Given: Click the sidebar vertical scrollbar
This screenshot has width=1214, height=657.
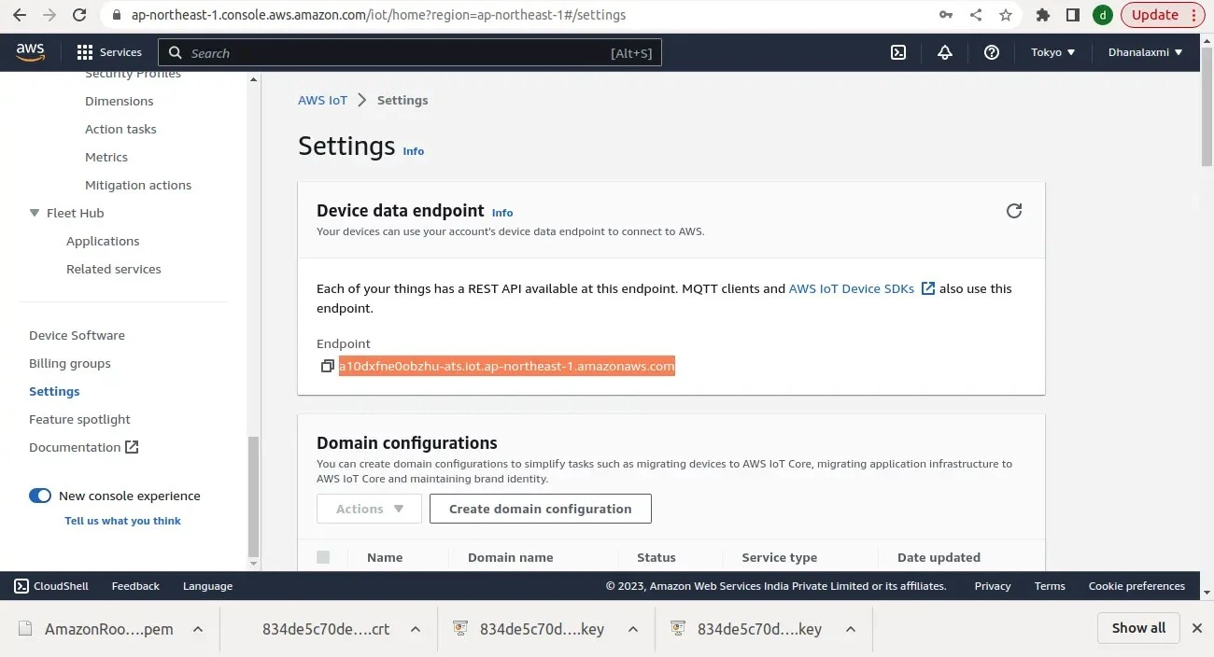Looking at the screenshot, I should point(253,496).
